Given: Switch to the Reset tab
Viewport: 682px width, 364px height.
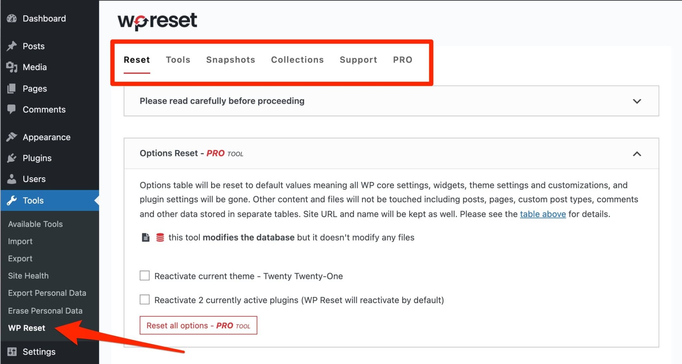Looking at the screenshot, I should point(137,60).
